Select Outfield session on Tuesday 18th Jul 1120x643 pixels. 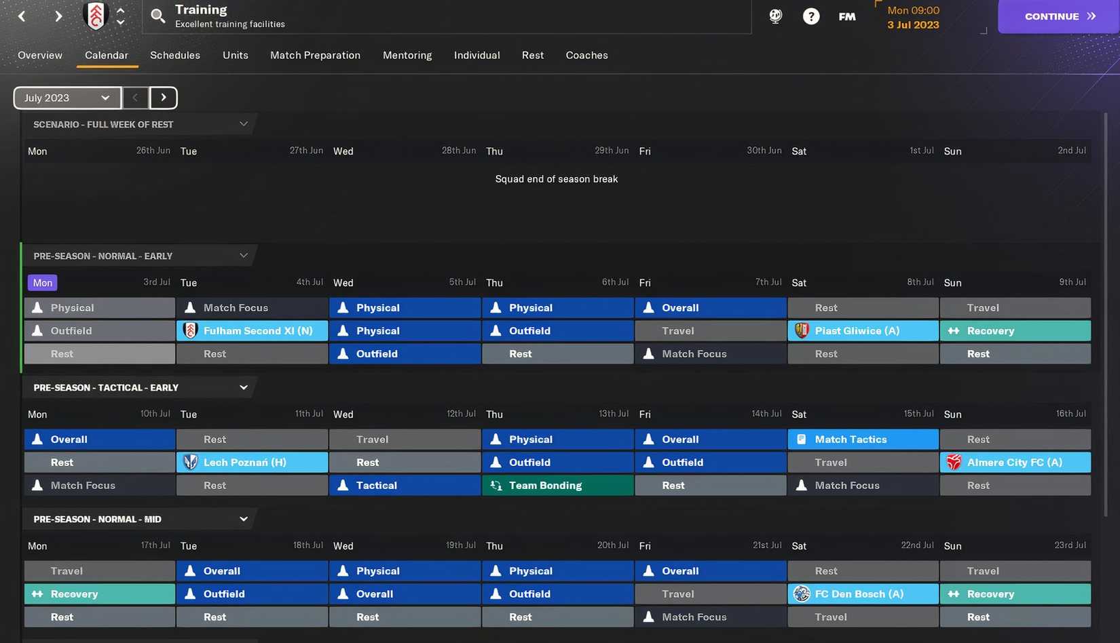(x=253, y=594)
